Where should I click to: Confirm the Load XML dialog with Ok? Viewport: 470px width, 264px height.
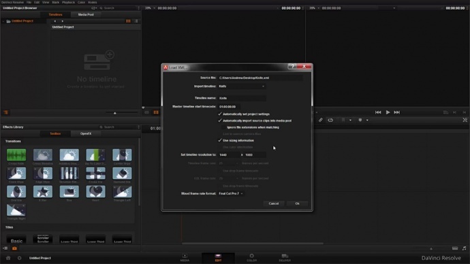297,203
